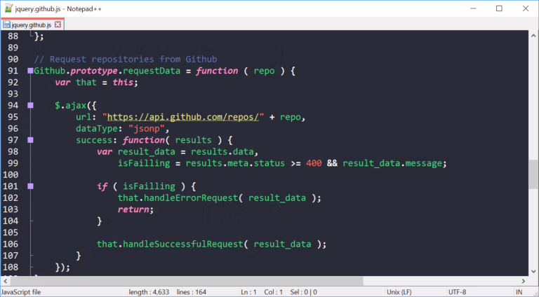Screen dimensions: 539x297
Task: Collapse the if block fold marker on line 101
Action: (30, 186)
